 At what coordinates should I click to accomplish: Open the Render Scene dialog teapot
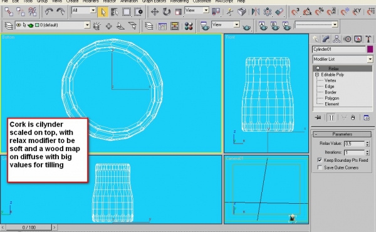tap(205, 26)
